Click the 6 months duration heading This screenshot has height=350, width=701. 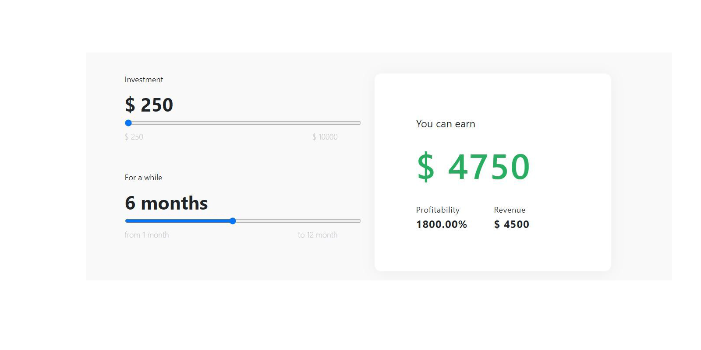166,203
